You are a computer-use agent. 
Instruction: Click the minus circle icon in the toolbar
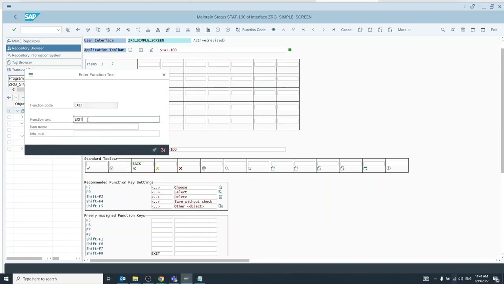coord(218,30)
